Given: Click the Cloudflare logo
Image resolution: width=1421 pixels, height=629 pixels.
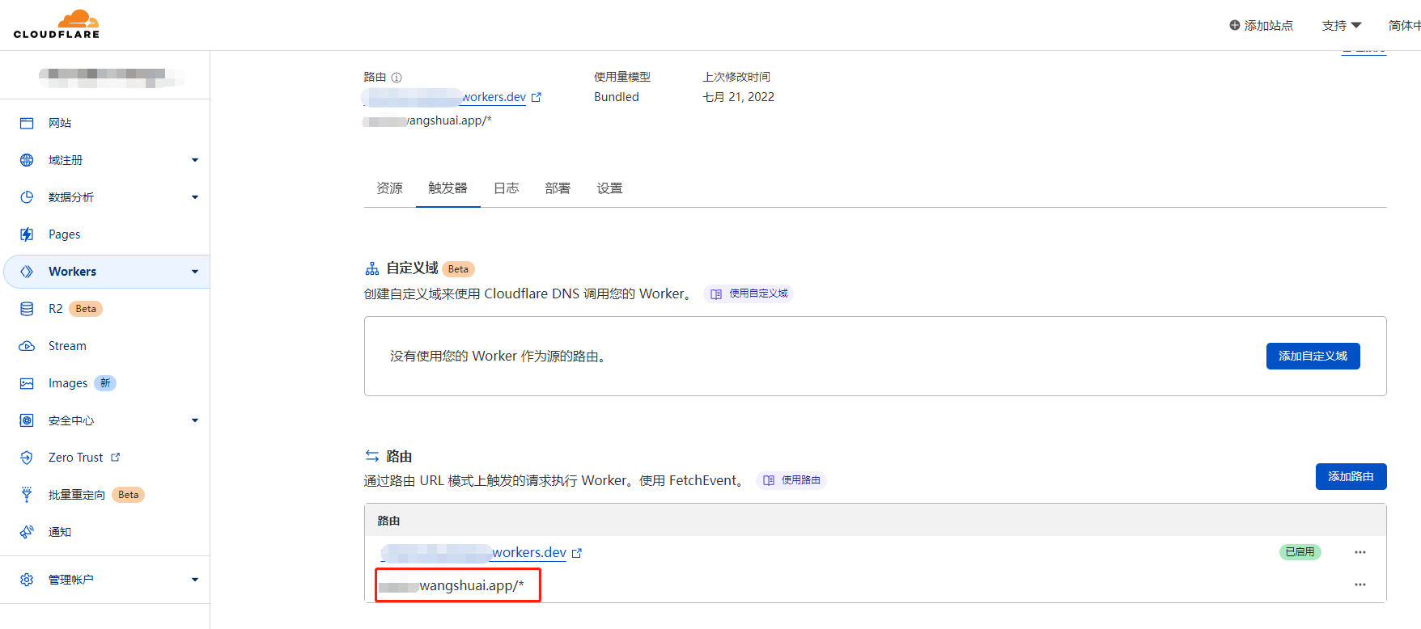Looking at the screenshot, I should click(x=57, y=24).
